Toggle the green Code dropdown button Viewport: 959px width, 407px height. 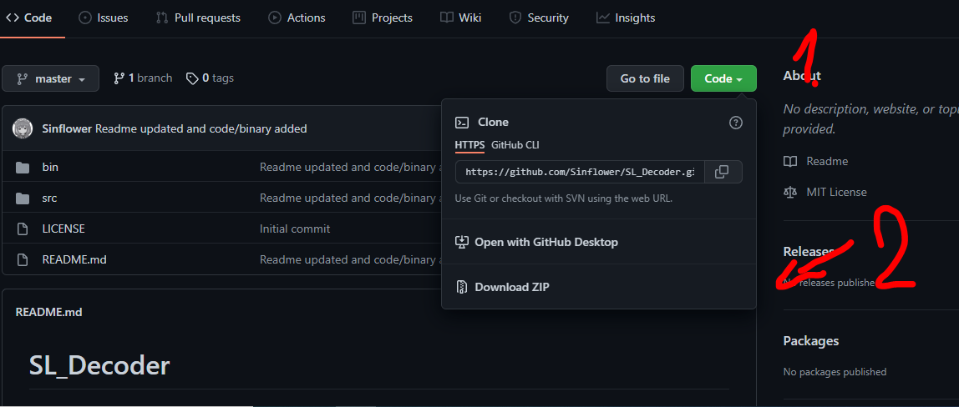[723, 78]
